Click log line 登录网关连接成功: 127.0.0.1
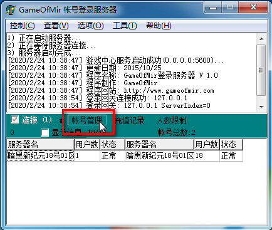Viewport: 272px width, 230px height. click(x=98, y=98)
